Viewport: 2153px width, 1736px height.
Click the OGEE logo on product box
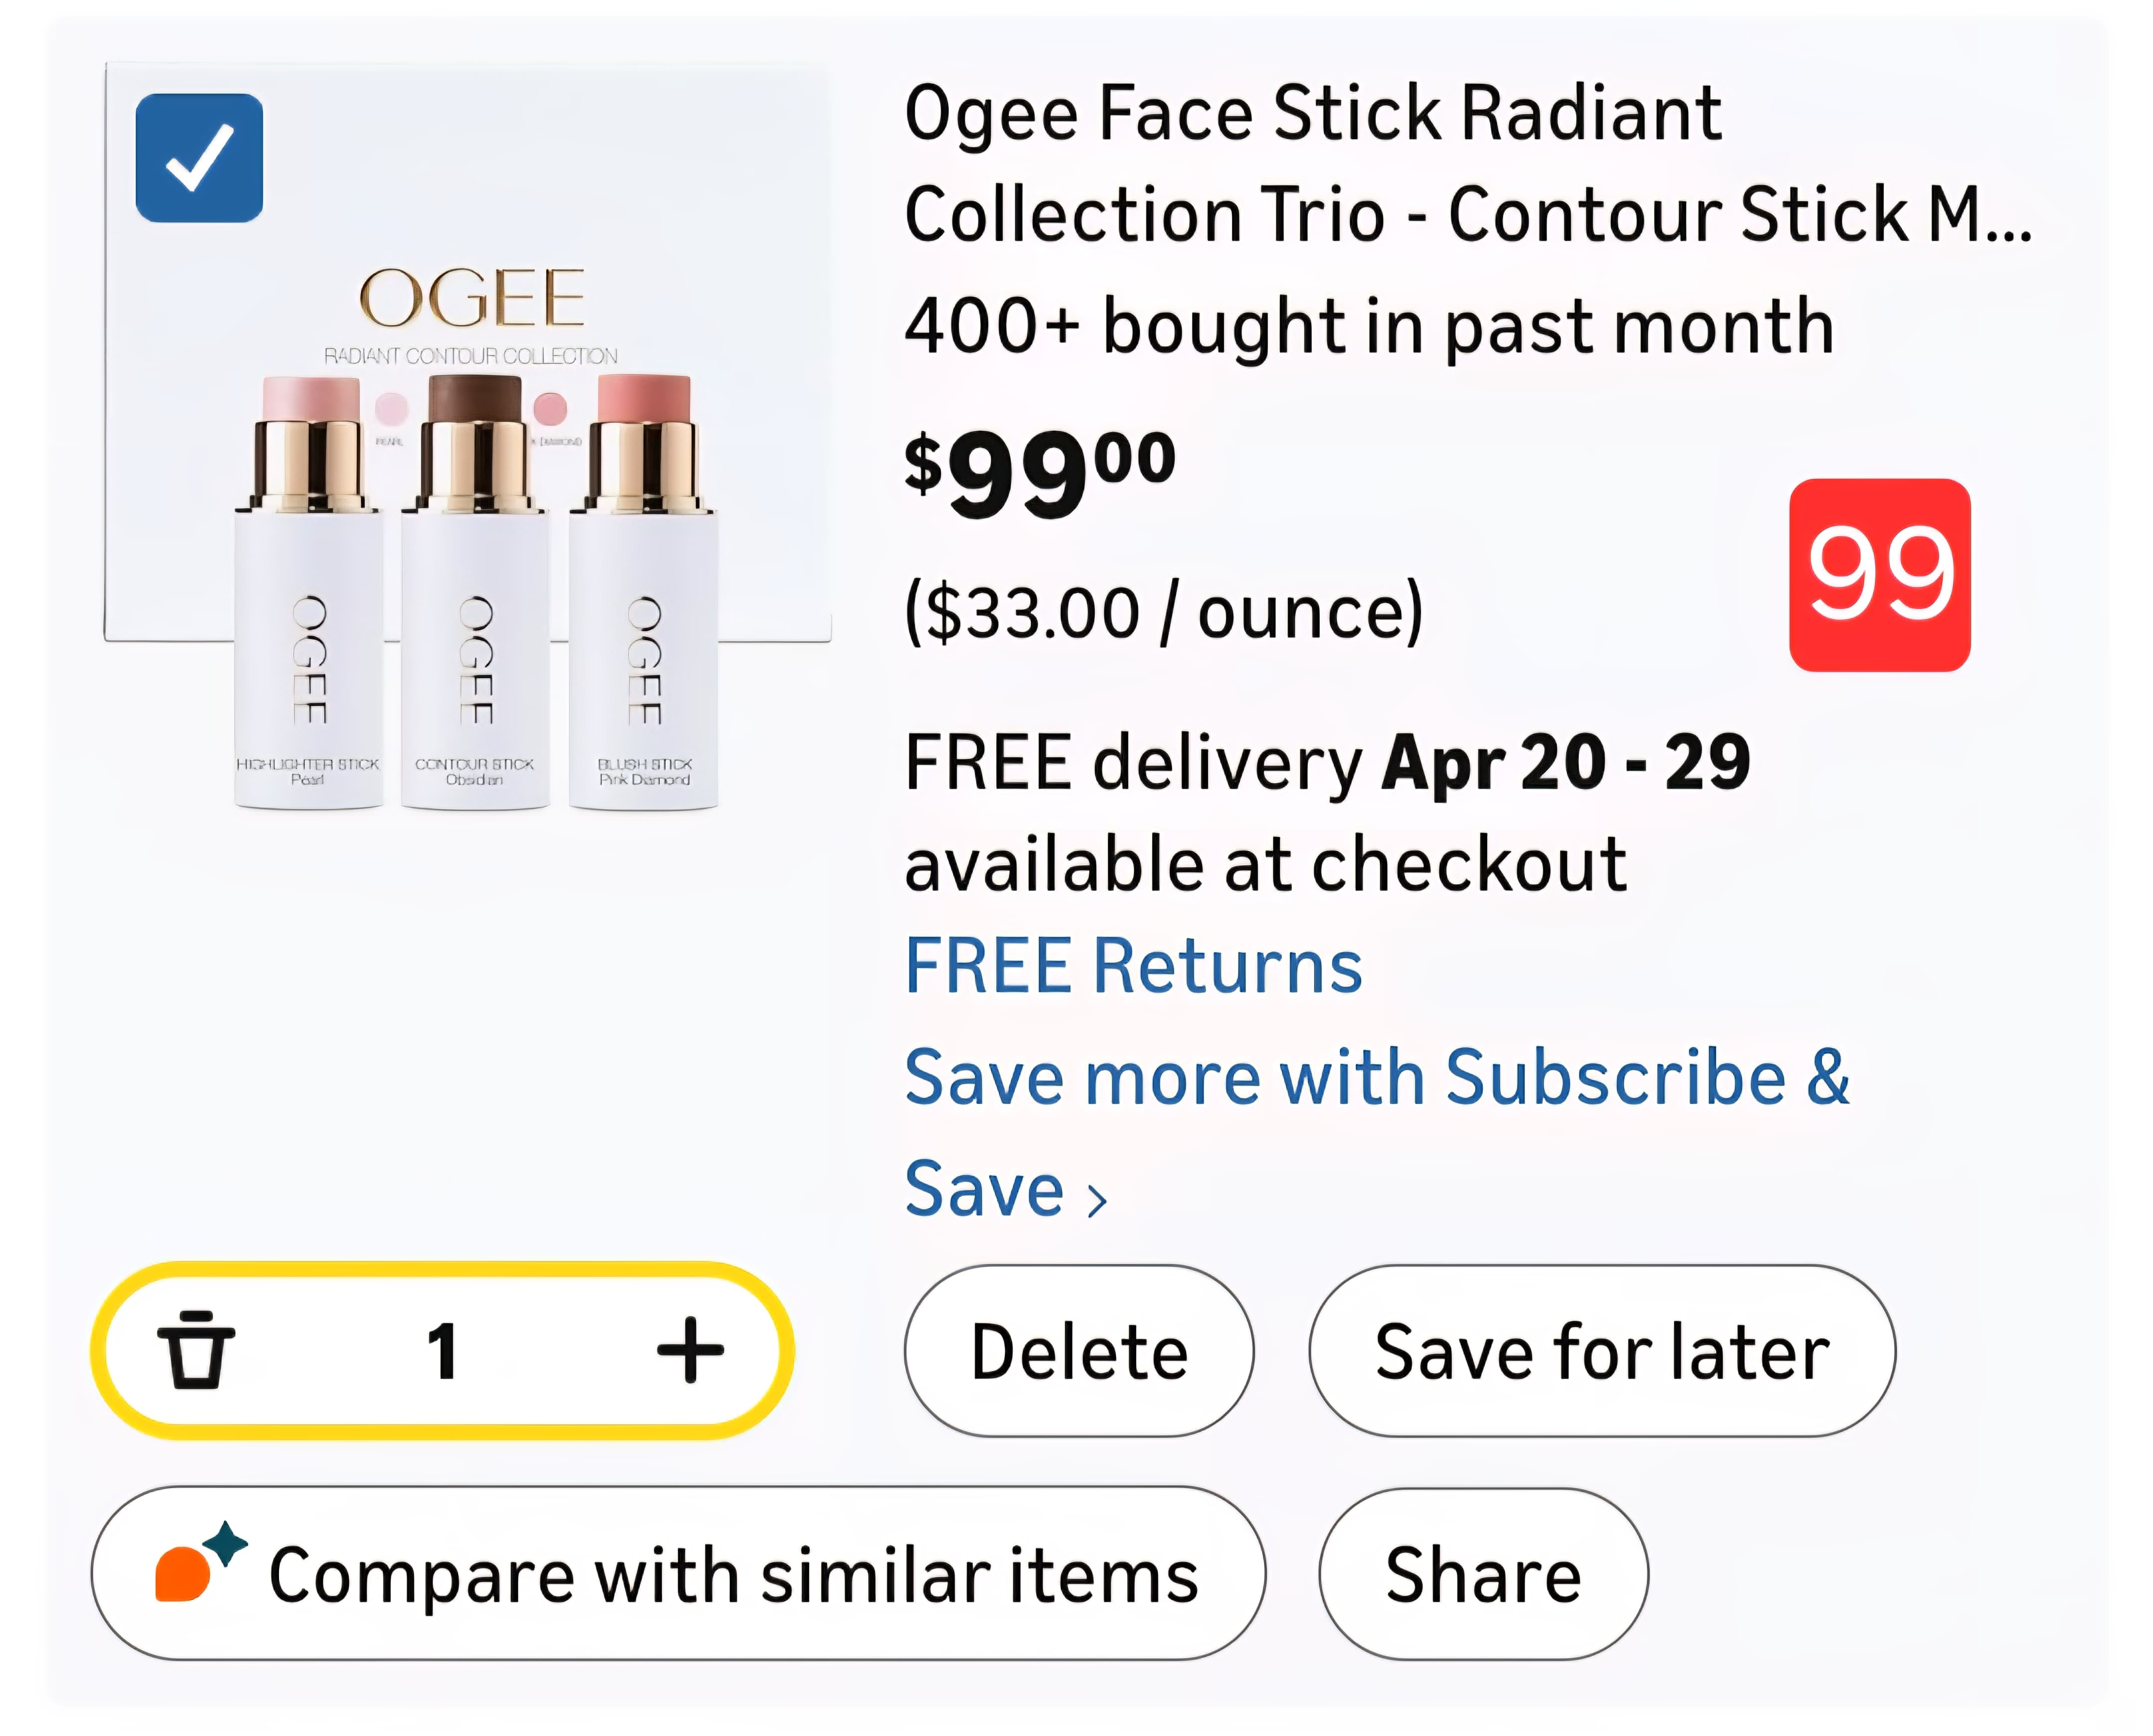click(x=471, y=298)
